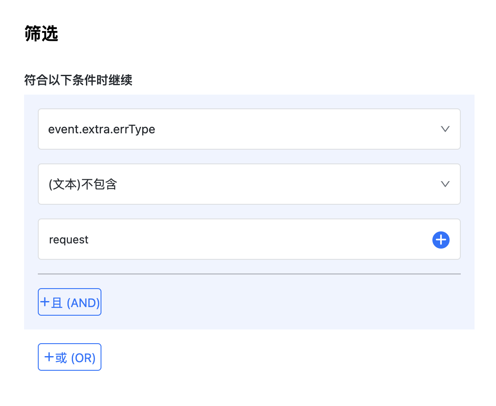Focus the request value input field
The image size is (496, 406).
(236, 239)
